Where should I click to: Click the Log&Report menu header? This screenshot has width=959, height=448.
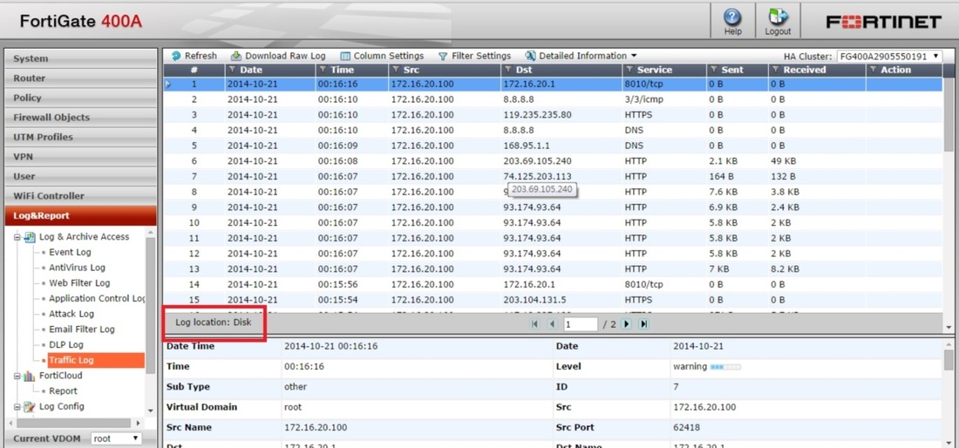[81, 216]
